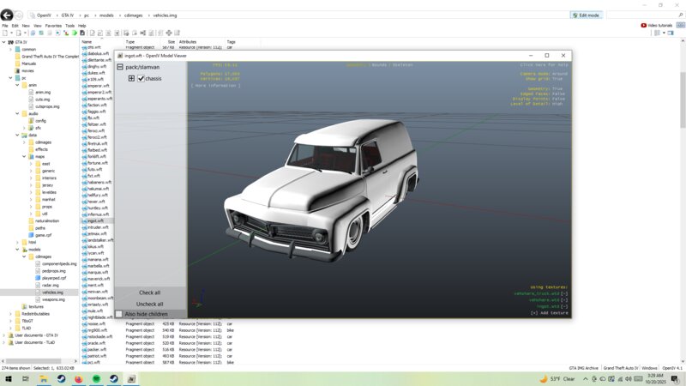Collapse the pack/slamvan tree node

point(121,67)
